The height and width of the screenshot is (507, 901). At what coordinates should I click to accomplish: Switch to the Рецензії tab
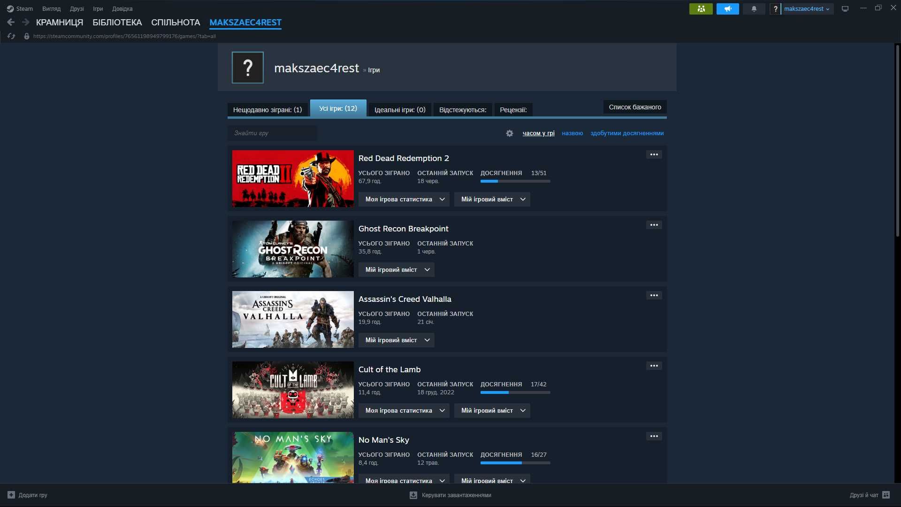pos(513,110)
